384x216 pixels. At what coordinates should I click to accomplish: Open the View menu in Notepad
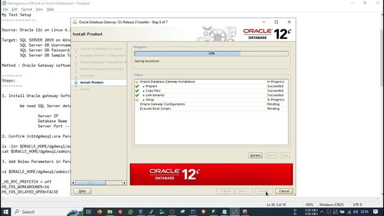(x=39, y=10)
